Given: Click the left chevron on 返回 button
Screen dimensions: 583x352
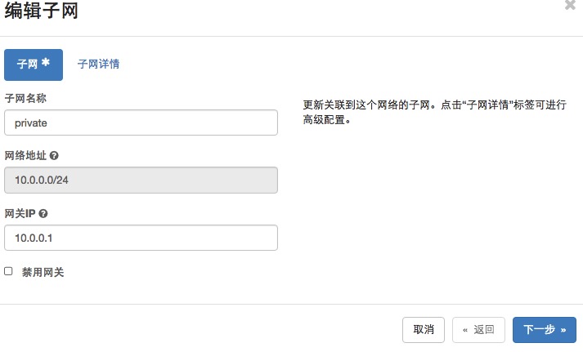Looking at the screenshot, I should [x=465, y=330].
